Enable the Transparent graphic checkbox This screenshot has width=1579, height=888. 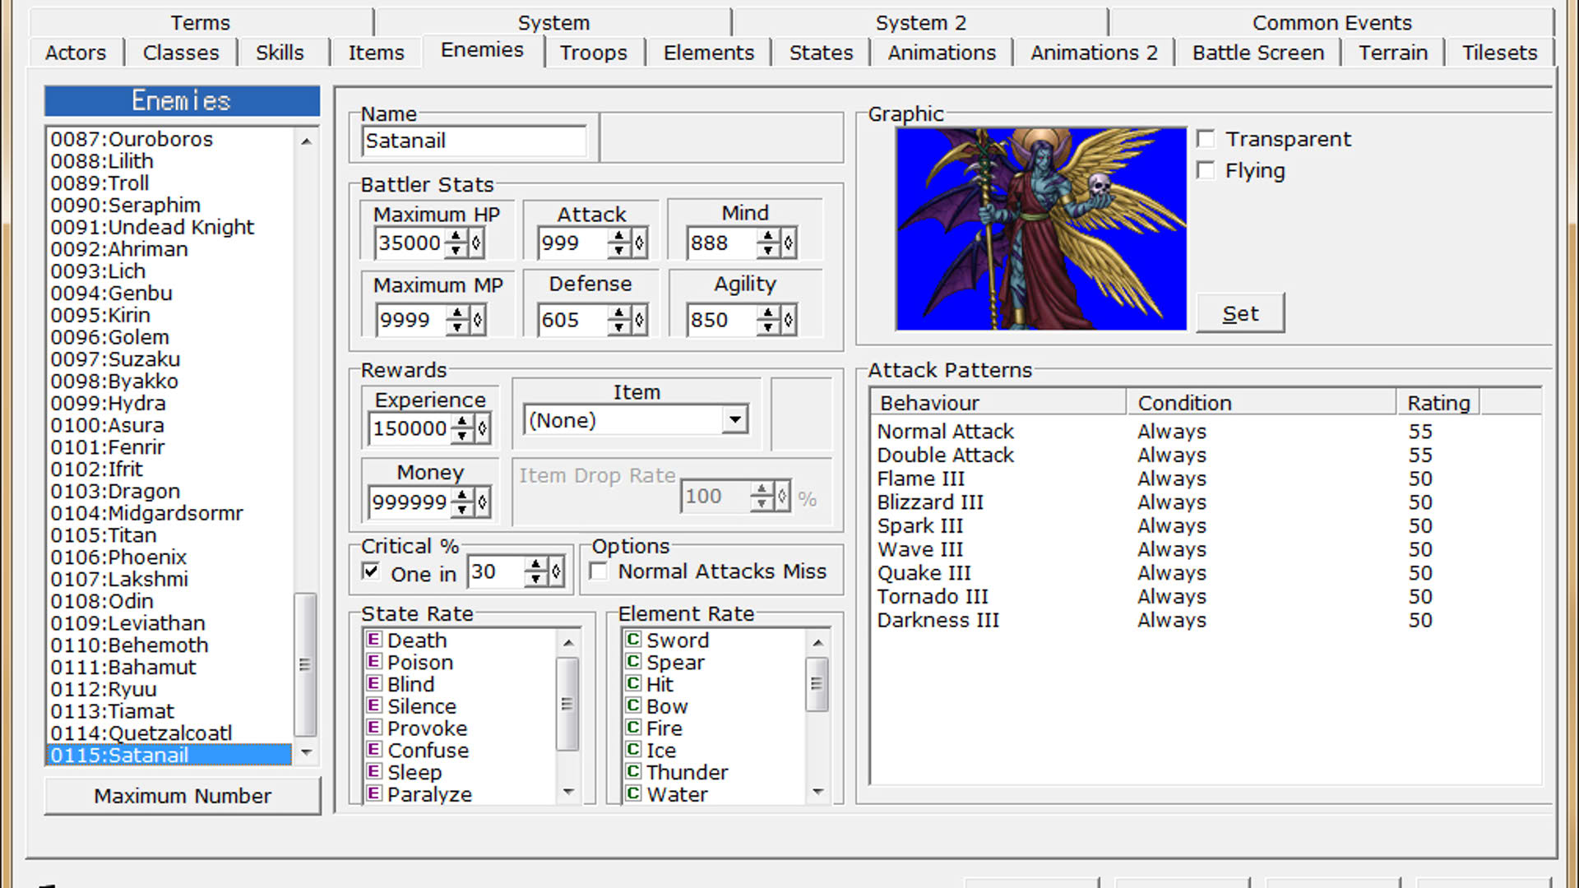(1206, 139)
